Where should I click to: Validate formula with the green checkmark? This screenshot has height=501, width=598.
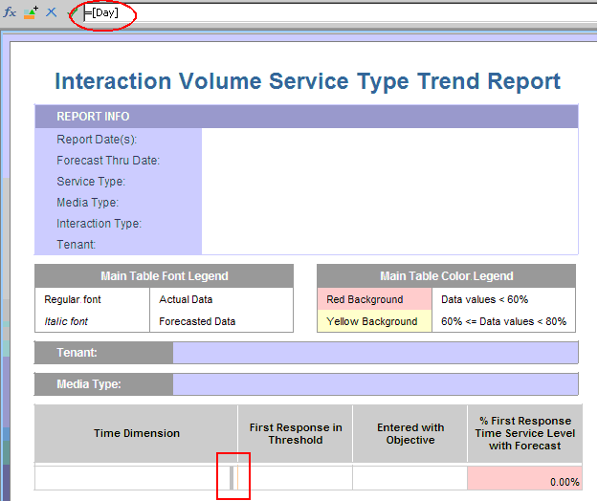click(72, 12)
